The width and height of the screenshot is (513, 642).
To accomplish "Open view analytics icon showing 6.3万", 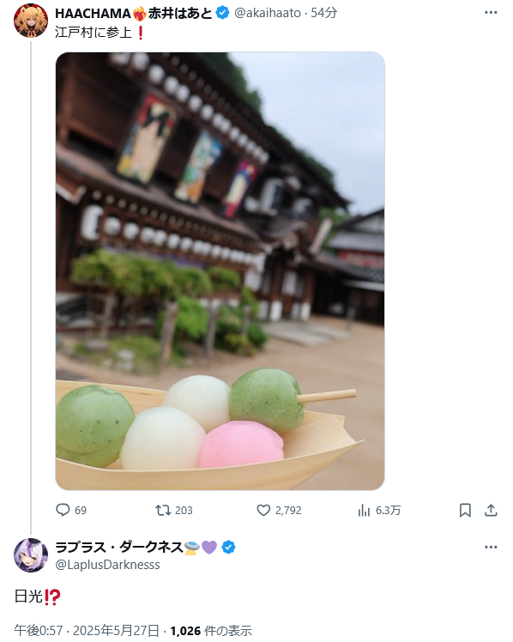I will 364,510.
